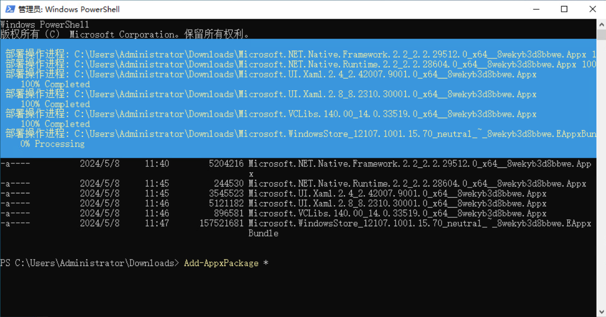Click the scrollbar up arrow

601,24
